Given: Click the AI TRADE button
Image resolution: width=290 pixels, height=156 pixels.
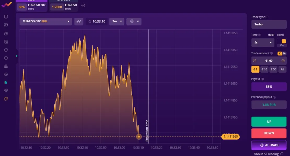Looking at the screenshot, I should 269,145.
